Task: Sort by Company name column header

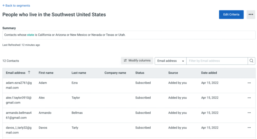Action: [115, 73]
